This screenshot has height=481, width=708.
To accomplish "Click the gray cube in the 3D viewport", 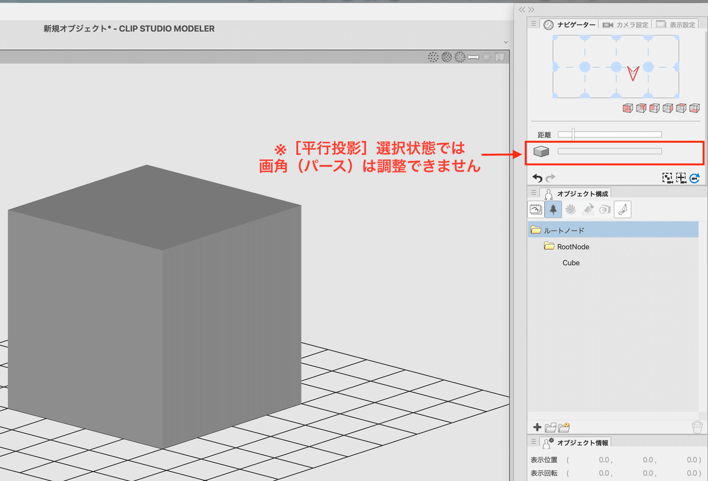I will click(155, 307).
